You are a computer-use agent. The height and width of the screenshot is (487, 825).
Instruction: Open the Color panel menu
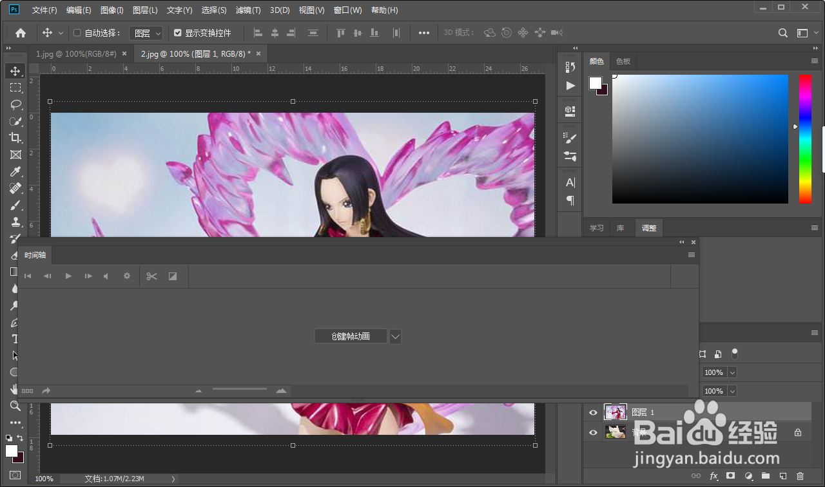click(815, 61)
